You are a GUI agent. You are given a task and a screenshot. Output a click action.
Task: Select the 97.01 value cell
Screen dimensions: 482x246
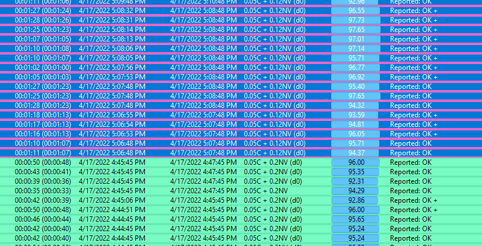[x=356, y=39]
